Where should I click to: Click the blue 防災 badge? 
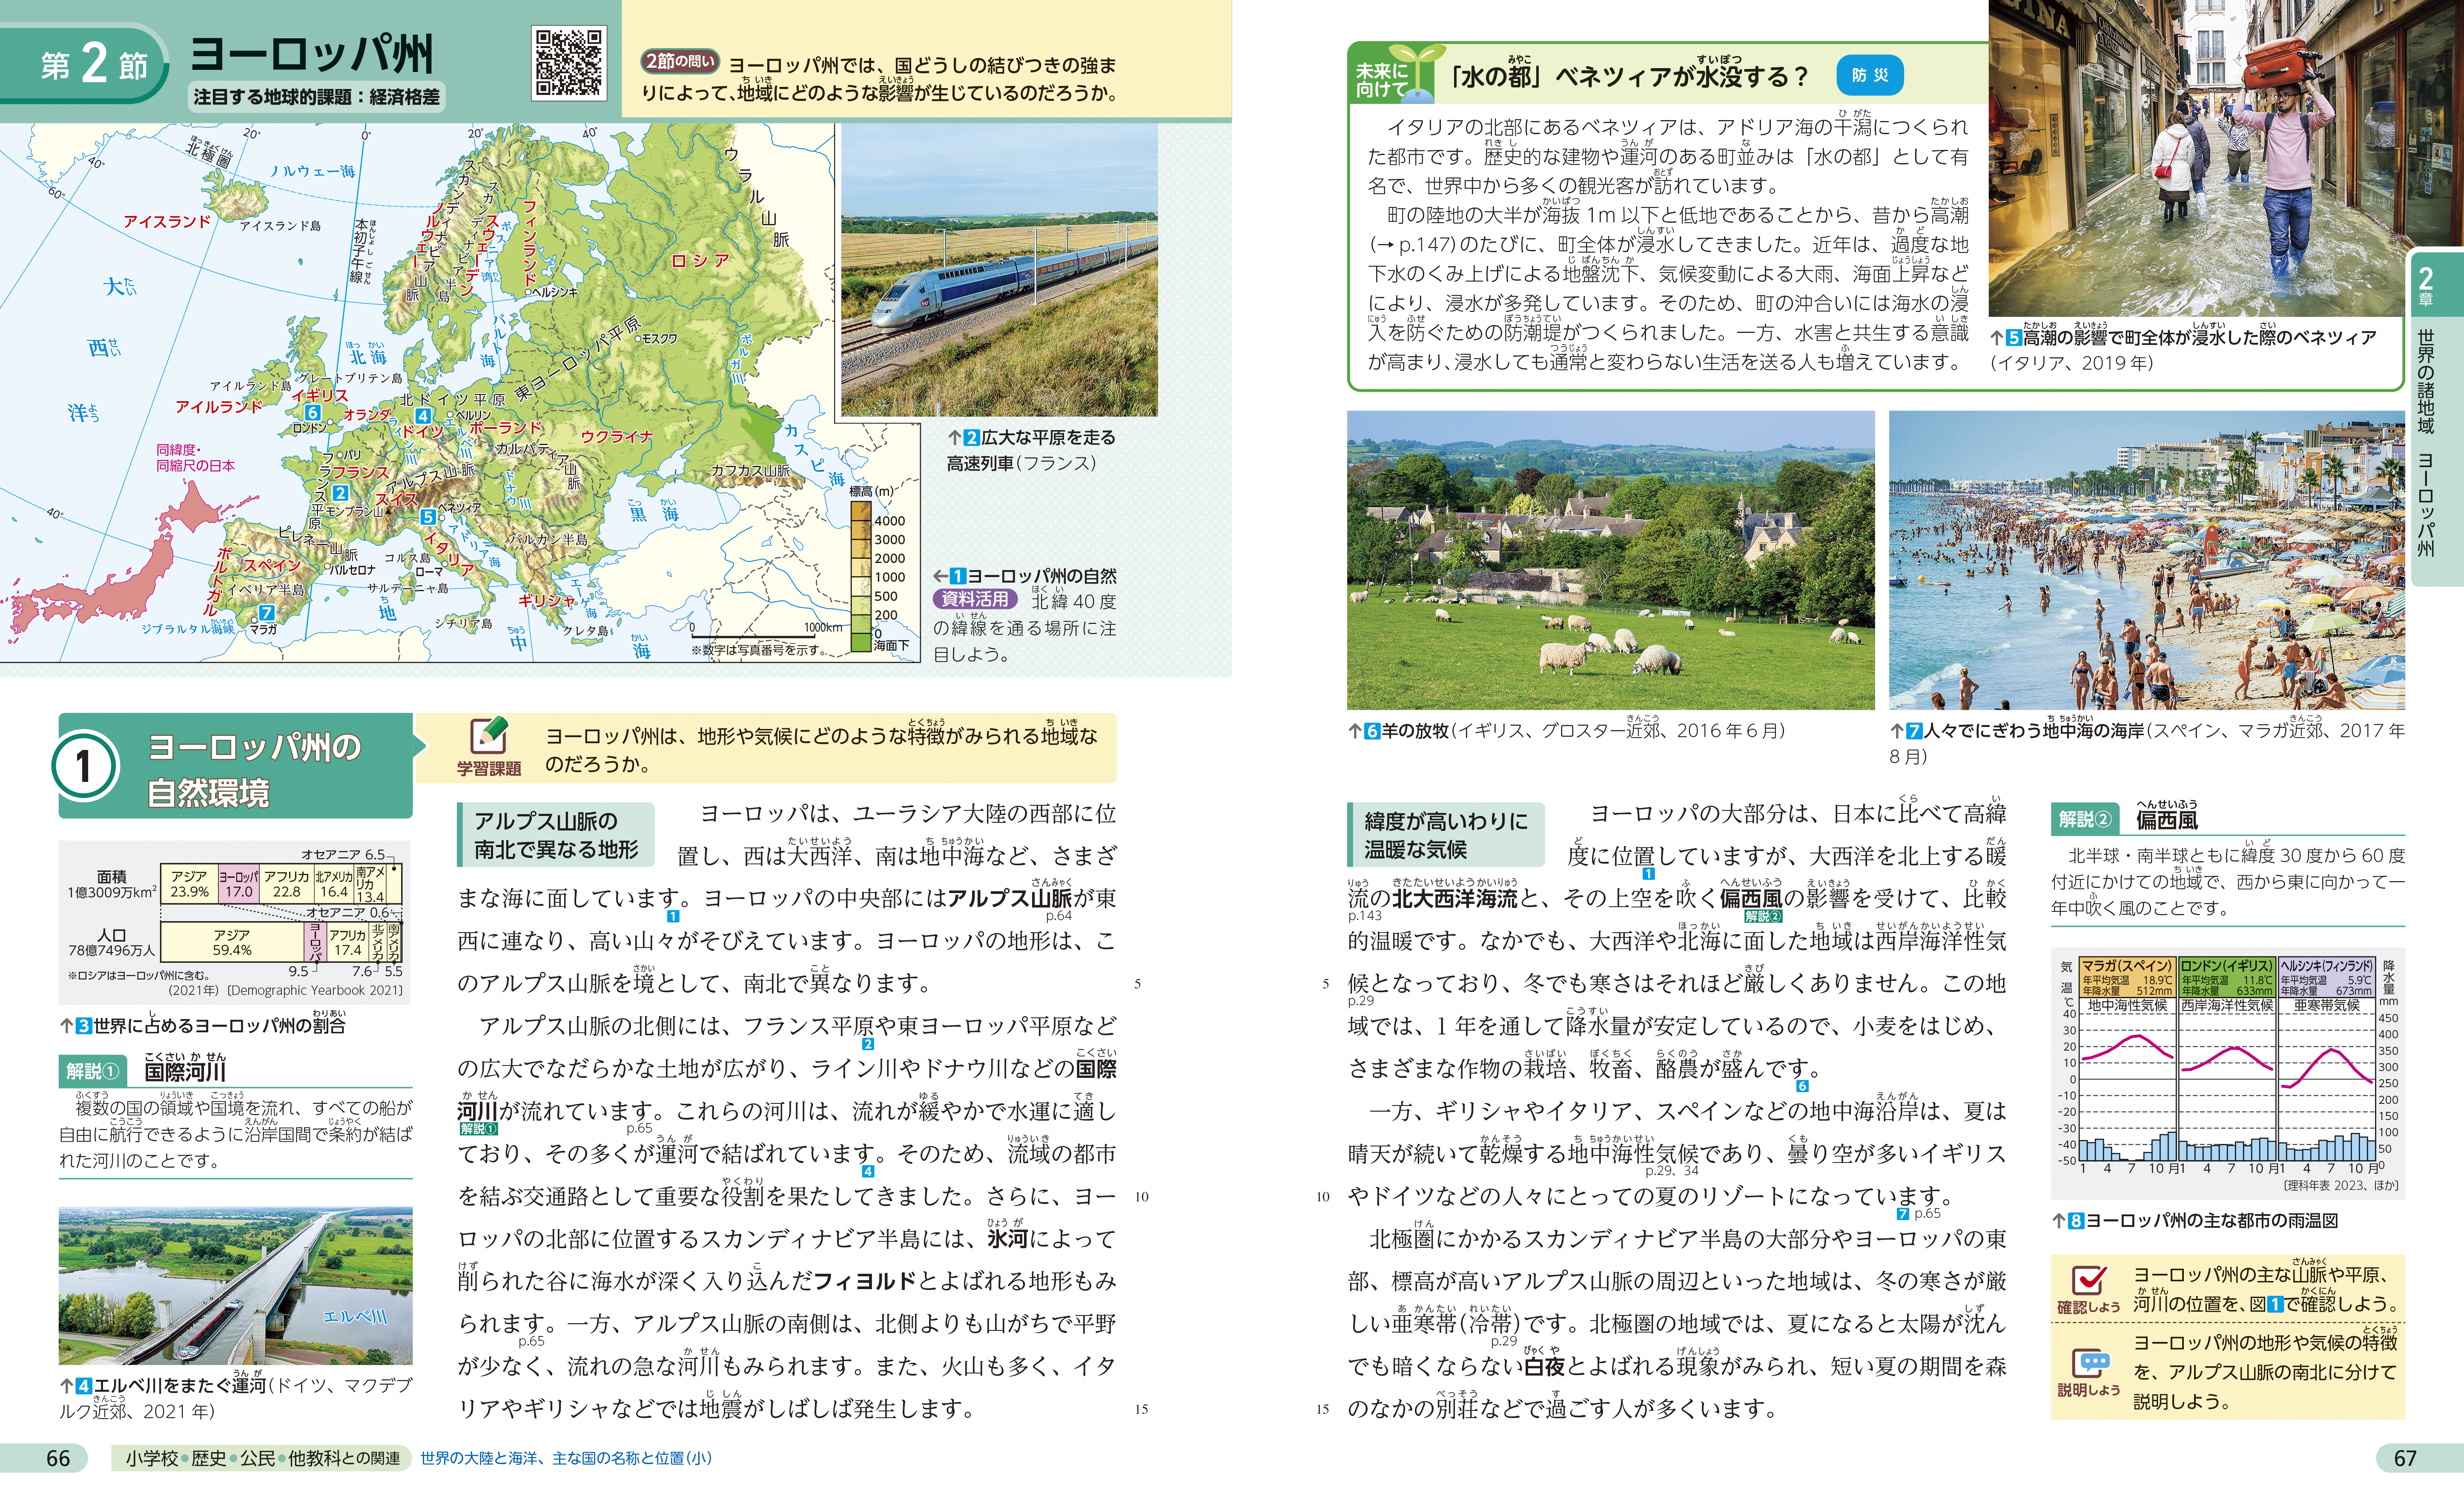(1869, 75)
